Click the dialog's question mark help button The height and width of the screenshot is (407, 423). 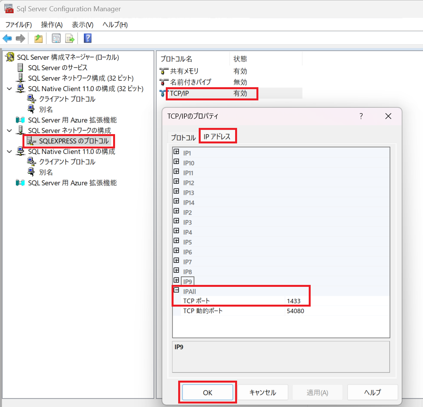pos(361,116)
